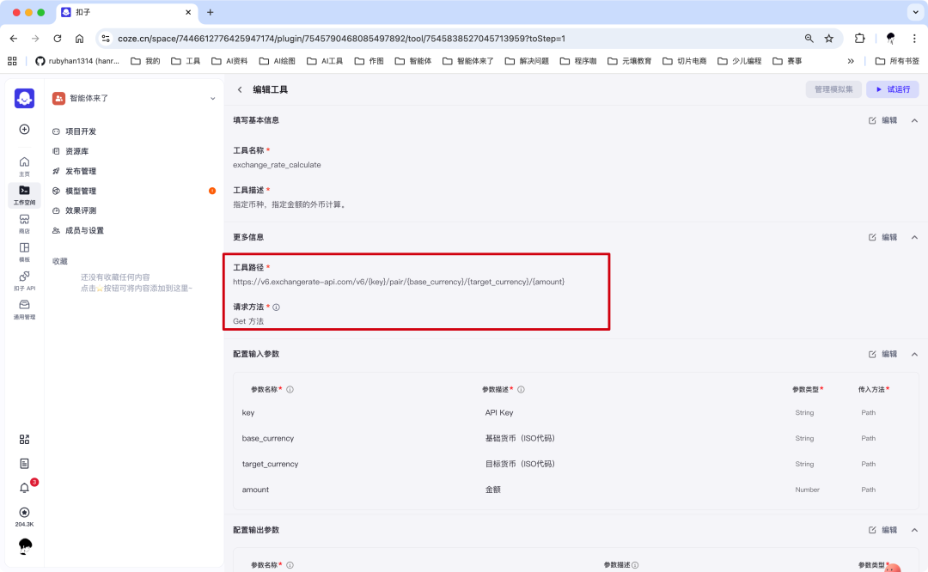Image resolution: width=928 pixels, height=572 pixels.
Task: Navigate to 主页 using the home icon
Action: tap(24, 165)
